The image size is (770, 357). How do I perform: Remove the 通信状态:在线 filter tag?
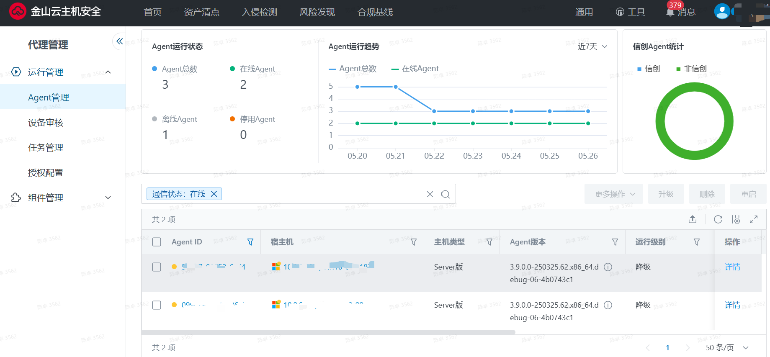point(214,194)
